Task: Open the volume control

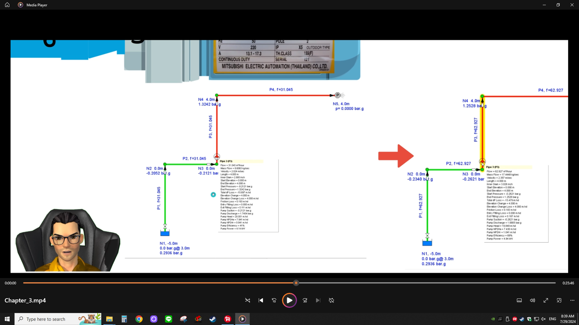Action: (x=532, y=301)
